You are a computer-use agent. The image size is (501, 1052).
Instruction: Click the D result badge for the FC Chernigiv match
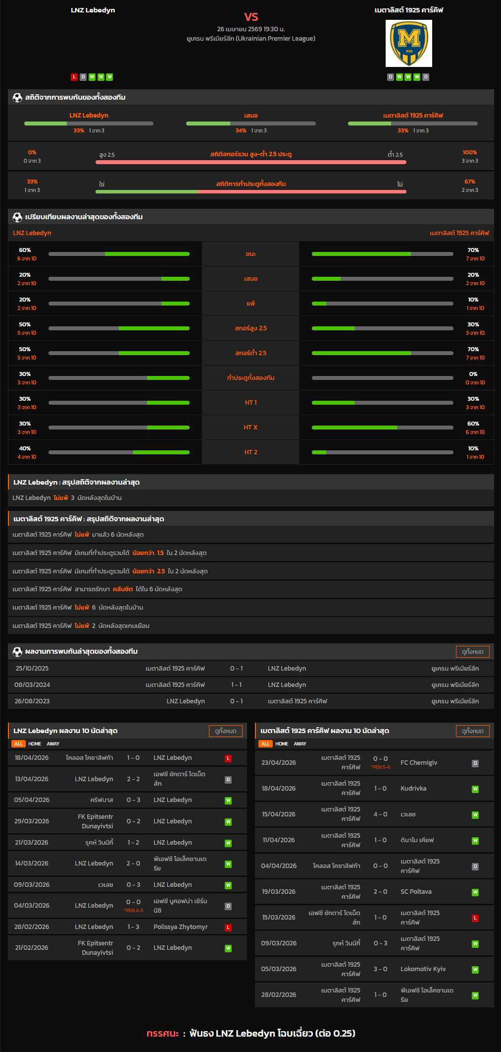(475, 763)
